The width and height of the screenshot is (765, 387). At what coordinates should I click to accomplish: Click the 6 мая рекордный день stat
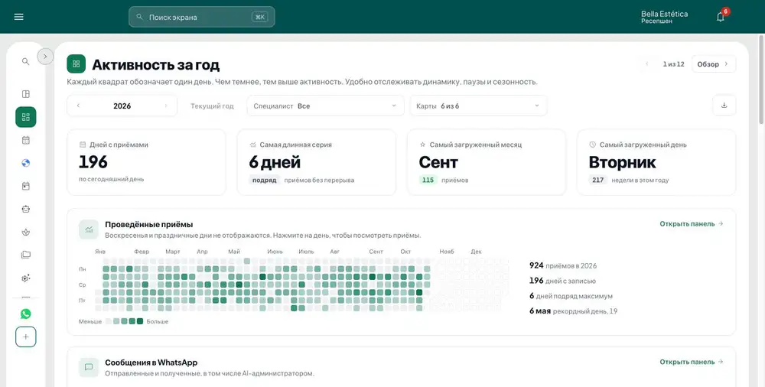tap(573, 311)
